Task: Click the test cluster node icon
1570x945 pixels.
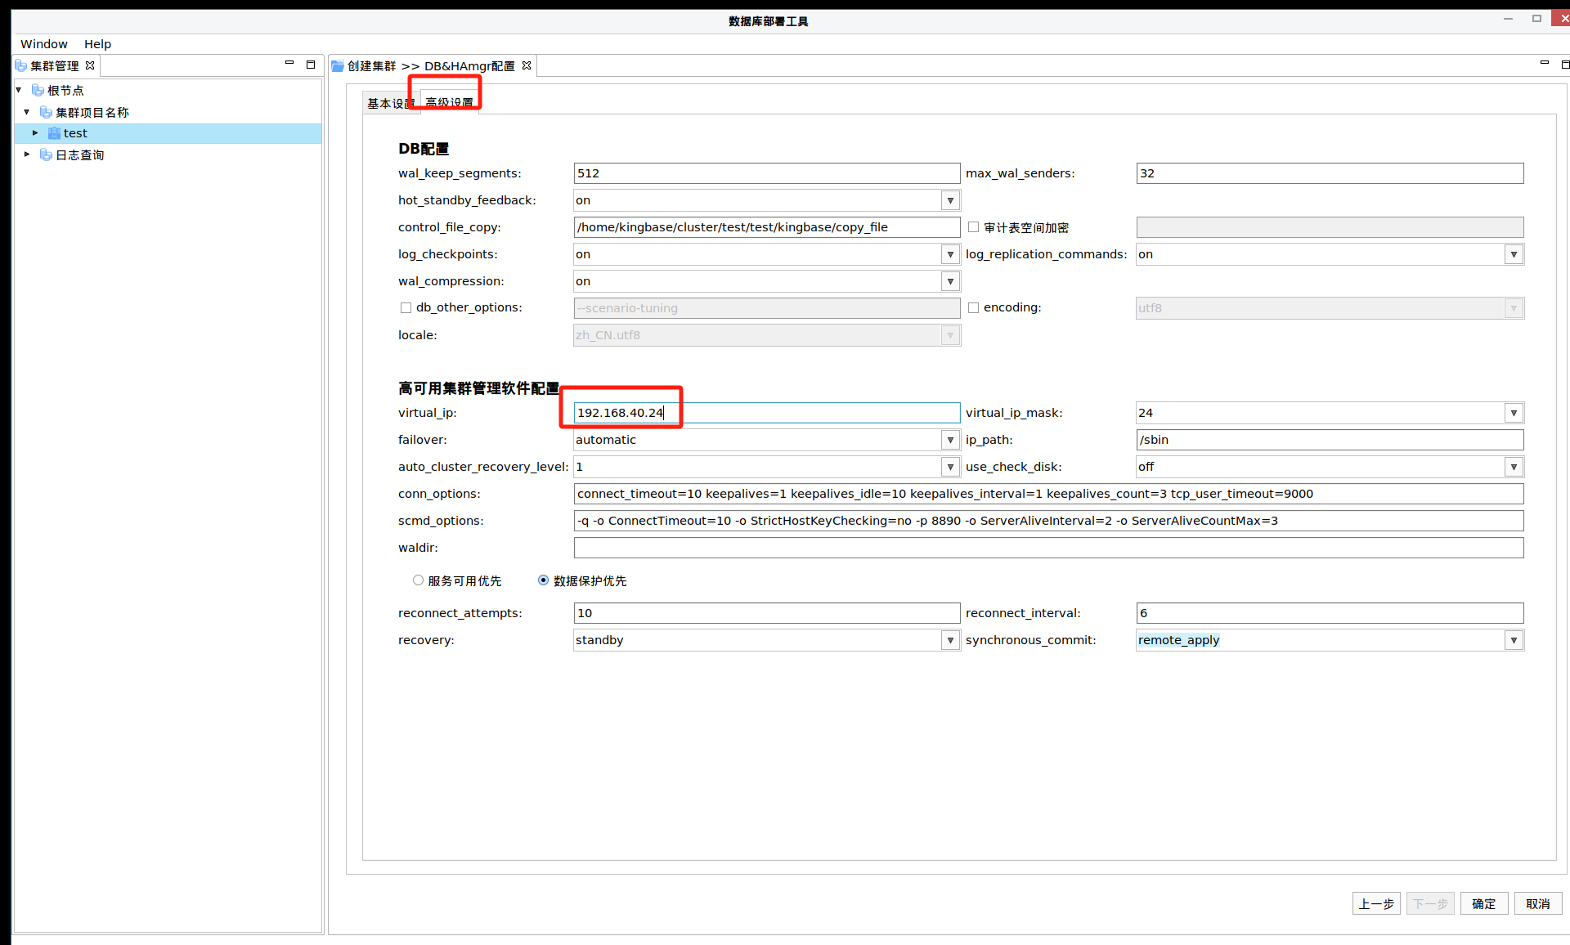Action: (x=54, y=133)
